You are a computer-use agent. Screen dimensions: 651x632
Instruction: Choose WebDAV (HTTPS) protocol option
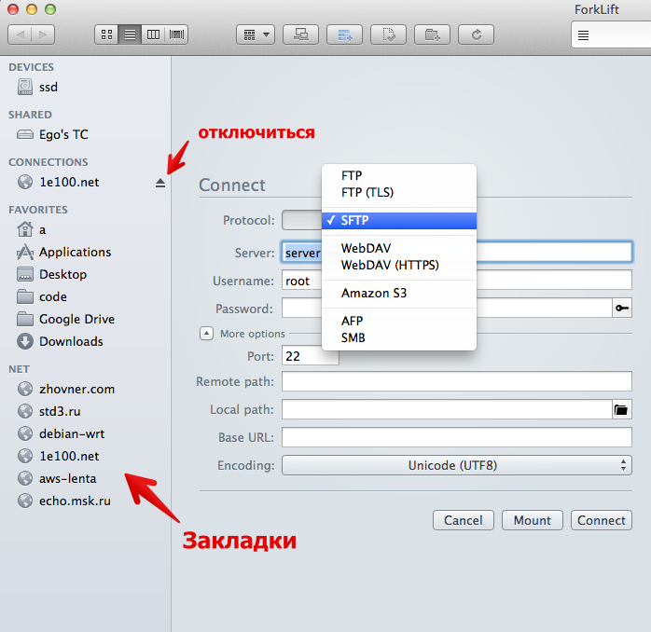(x=399, y=265)
